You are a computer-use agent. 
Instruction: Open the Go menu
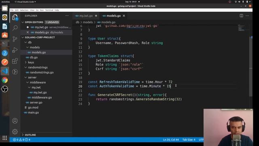pyautogui.click(x=37, y=10)
